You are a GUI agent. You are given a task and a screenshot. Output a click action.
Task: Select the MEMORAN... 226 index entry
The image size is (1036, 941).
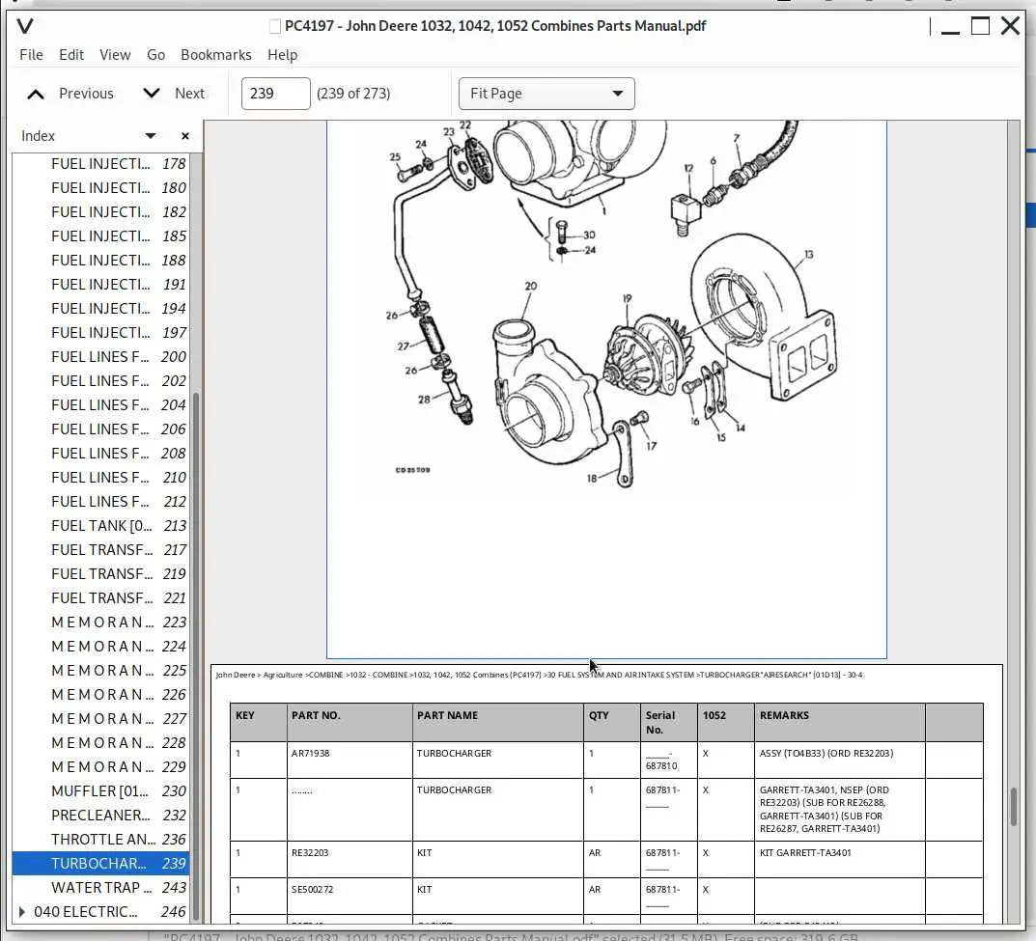click(100, 695)
